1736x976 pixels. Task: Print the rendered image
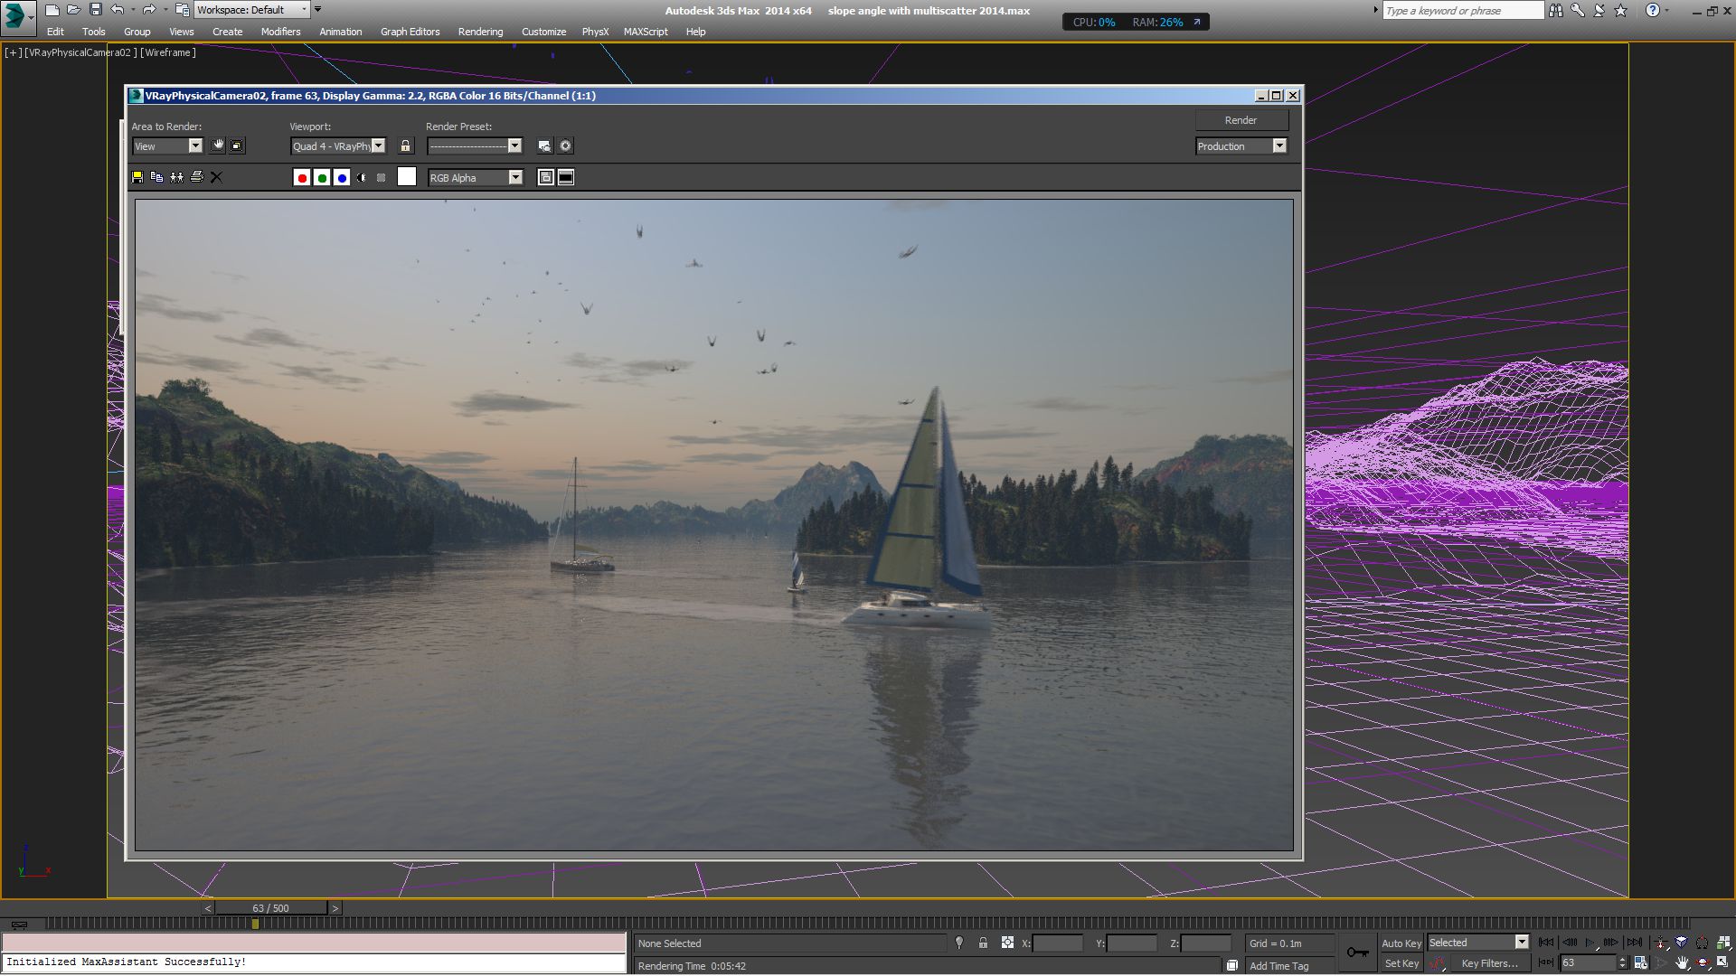196,178
